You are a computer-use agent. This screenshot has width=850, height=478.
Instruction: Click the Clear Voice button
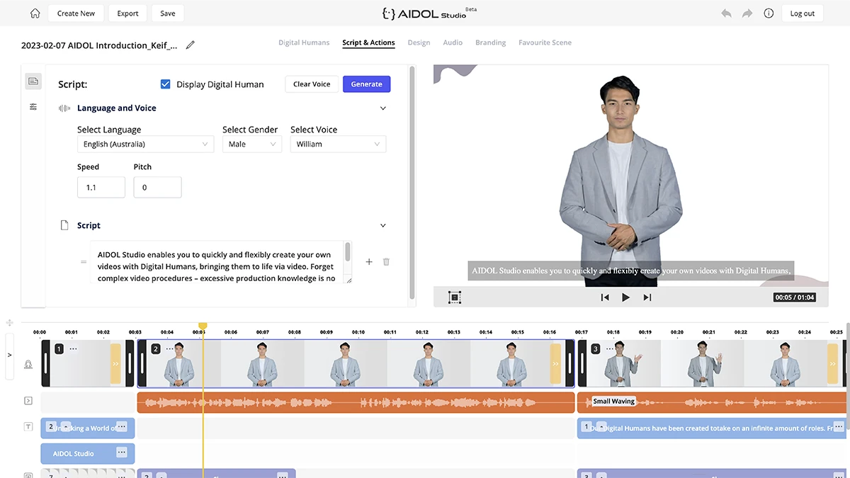[x=312, y=84]
